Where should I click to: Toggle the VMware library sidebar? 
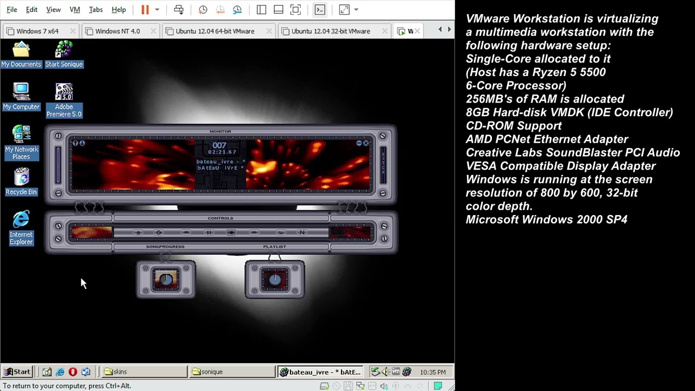coord(261,10)
